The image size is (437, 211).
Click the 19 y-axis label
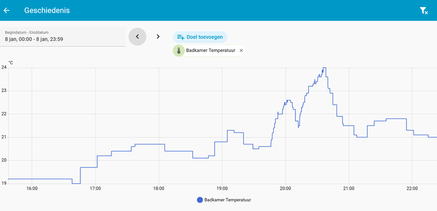4,184
